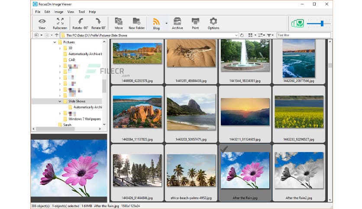Viewport: 362px width, 209px height.
Task: Open the View menu
Action: [x=71, y=12]
